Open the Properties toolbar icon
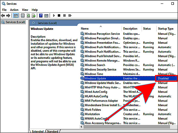This screenshot has height=133, width=178. point(23,16)
